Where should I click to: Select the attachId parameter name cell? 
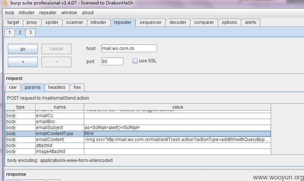coord(60,146)
